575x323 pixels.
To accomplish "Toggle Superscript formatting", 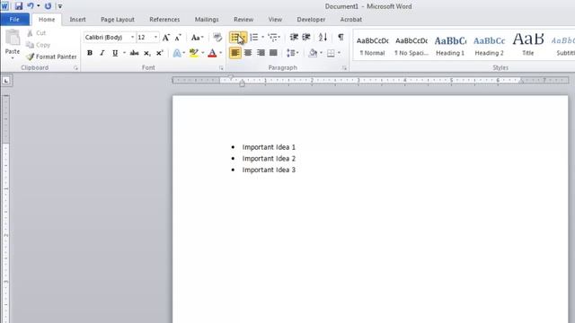I will click(160, 53).
